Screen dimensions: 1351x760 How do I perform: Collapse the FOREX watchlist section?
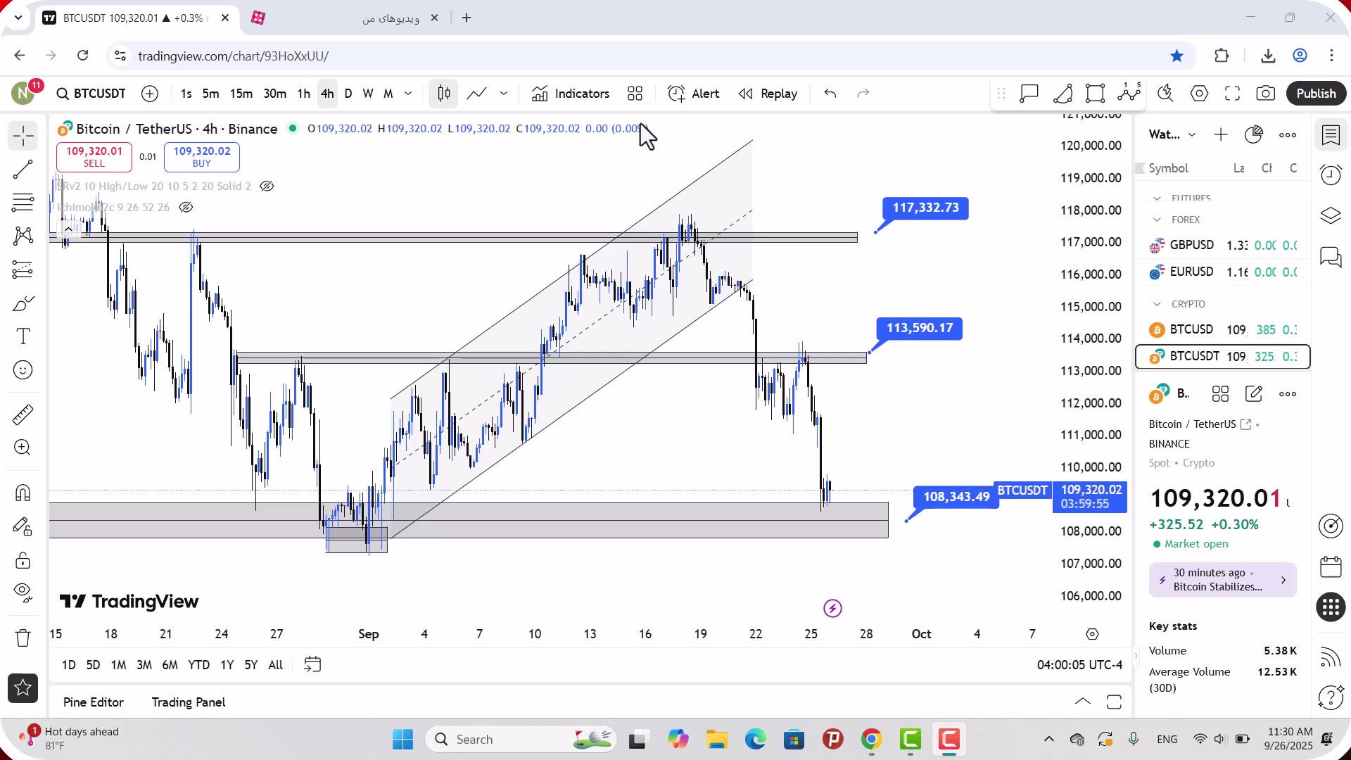tap(1157, 220)
